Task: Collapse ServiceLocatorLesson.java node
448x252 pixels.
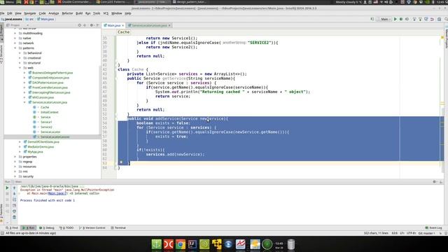Action: point(24,102)
